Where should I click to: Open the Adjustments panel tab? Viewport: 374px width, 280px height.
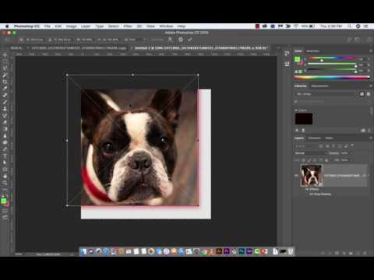click(x=319, y=86)
